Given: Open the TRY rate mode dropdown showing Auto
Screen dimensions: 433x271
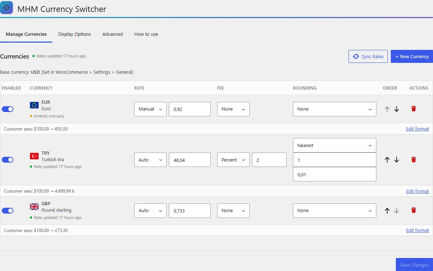Looking at the screenshot, I should [x=150, y=160].
